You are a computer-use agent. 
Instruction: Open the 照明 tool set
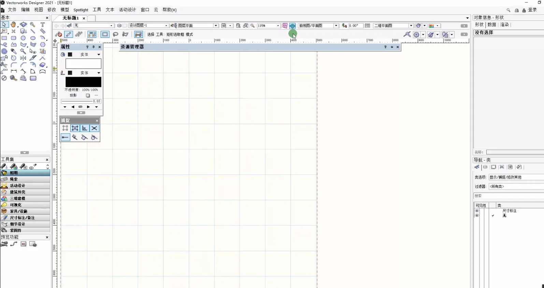(25, 173)
